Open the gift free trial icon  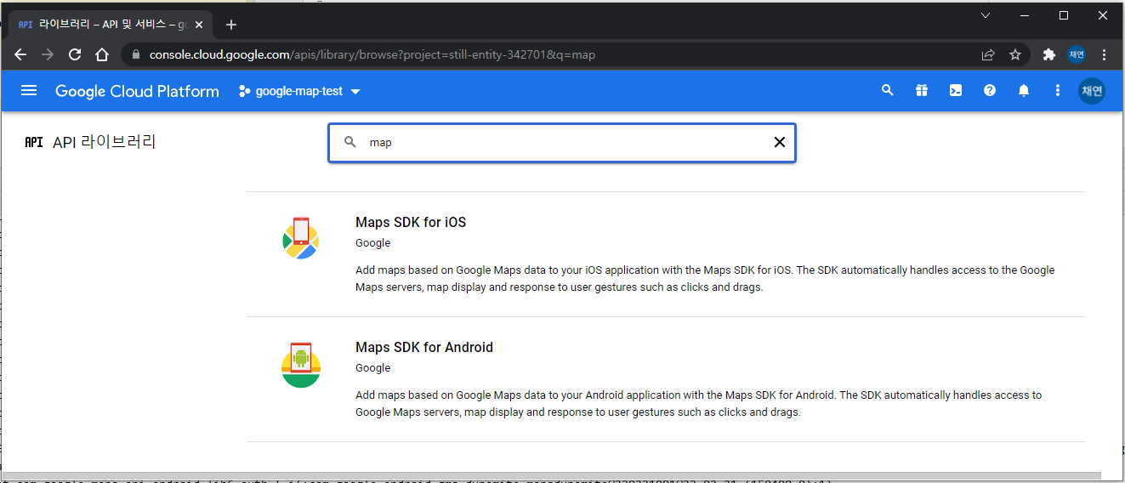click(922, 90)
